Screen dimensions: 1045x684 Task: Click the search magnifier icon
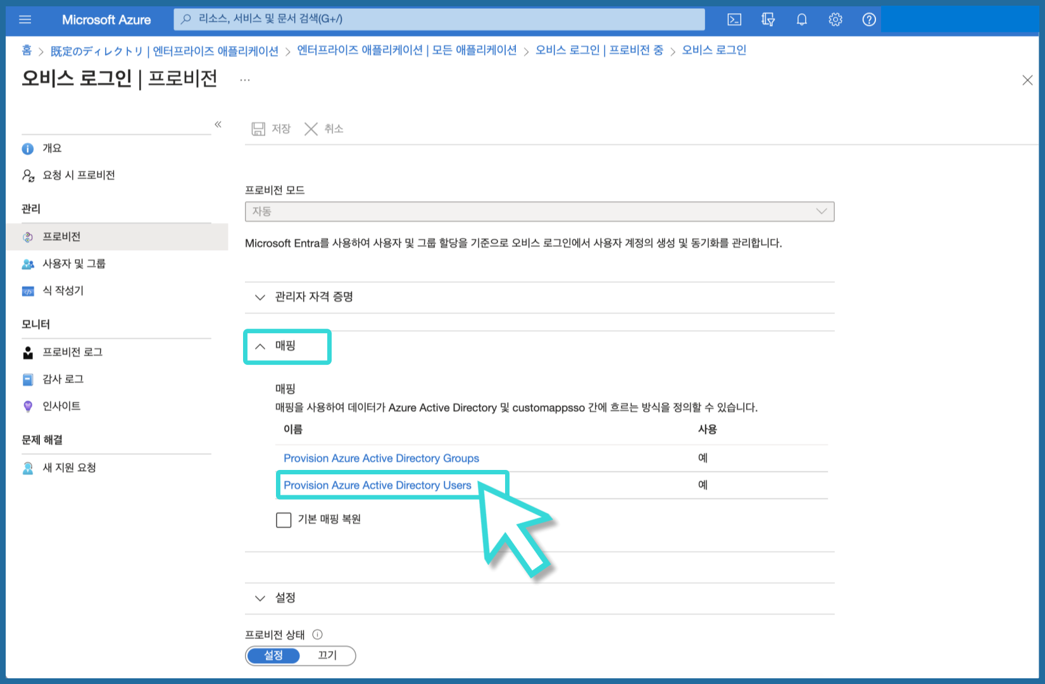(186, 19)
